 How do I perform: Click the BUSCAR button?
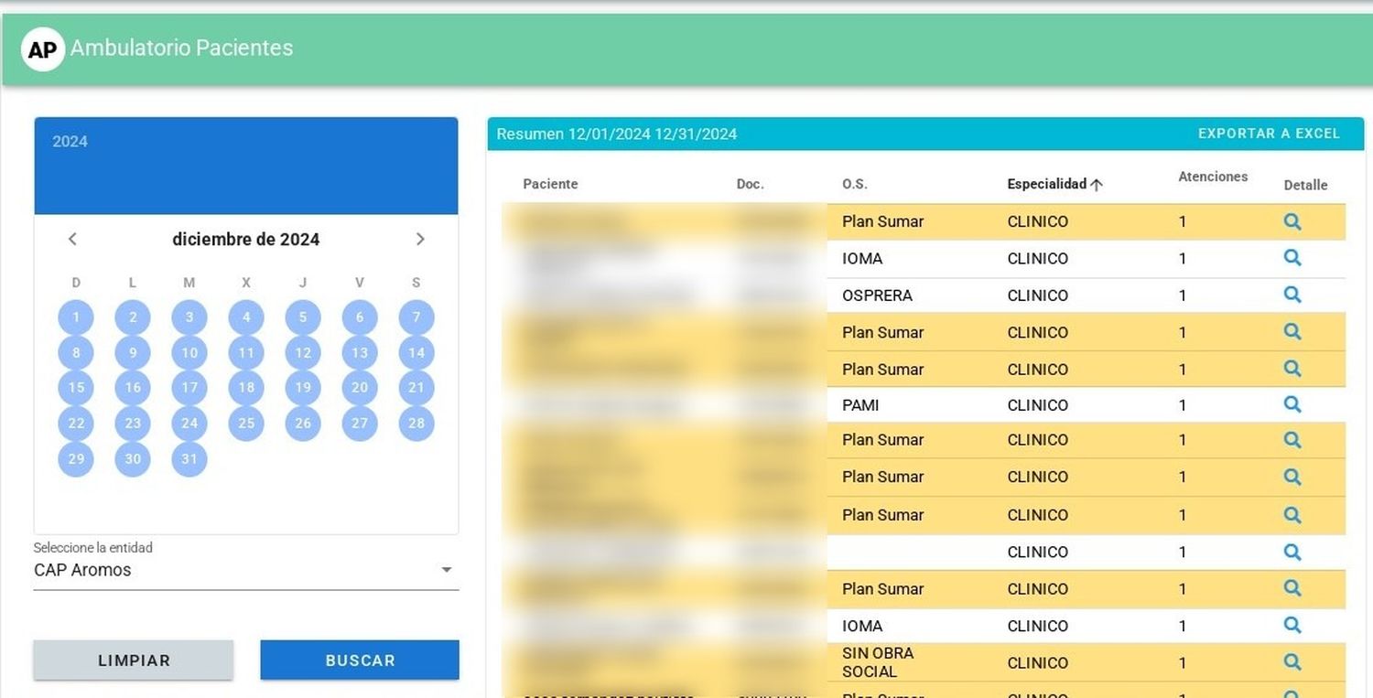[360, 660]
